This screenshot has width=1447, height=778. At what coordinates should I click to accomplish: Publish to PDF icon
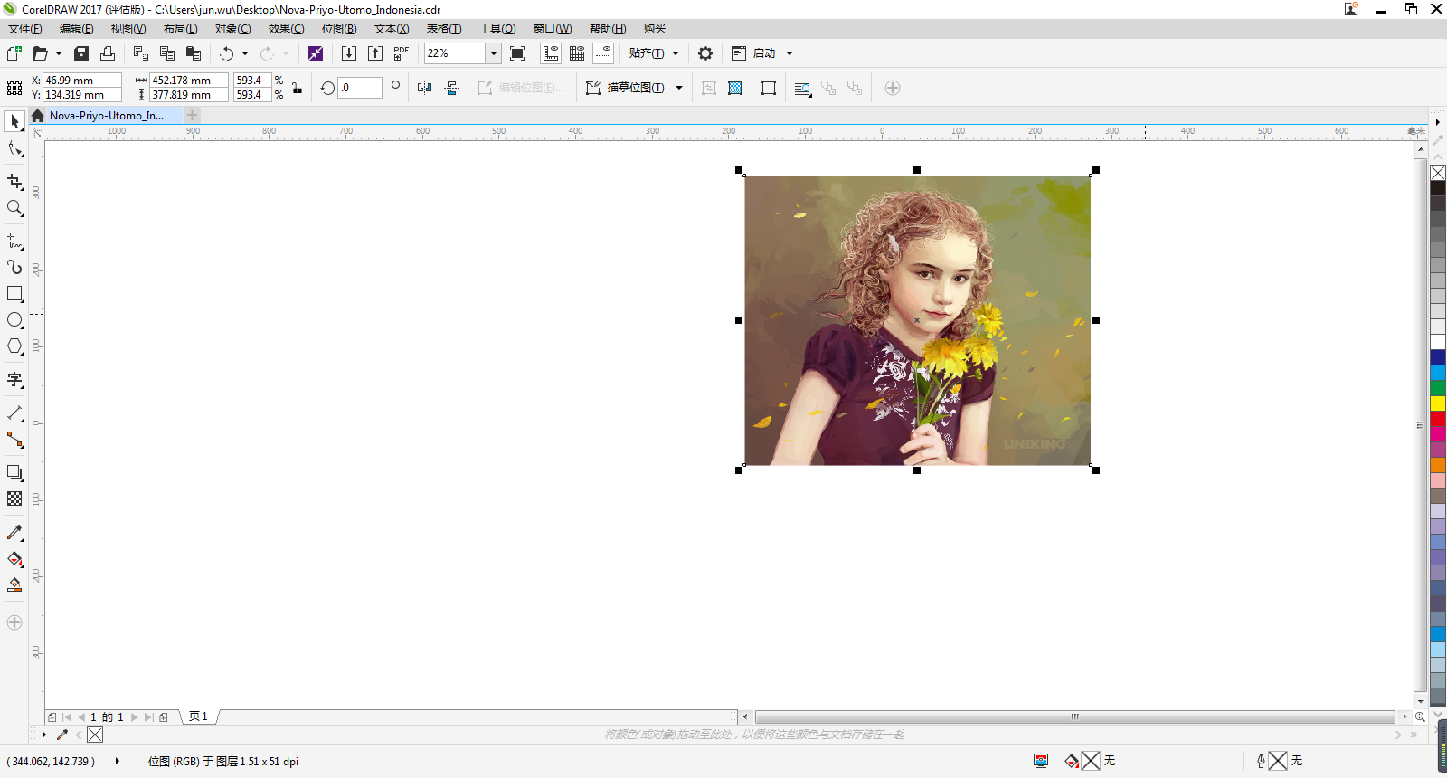[x=402, y=53]
